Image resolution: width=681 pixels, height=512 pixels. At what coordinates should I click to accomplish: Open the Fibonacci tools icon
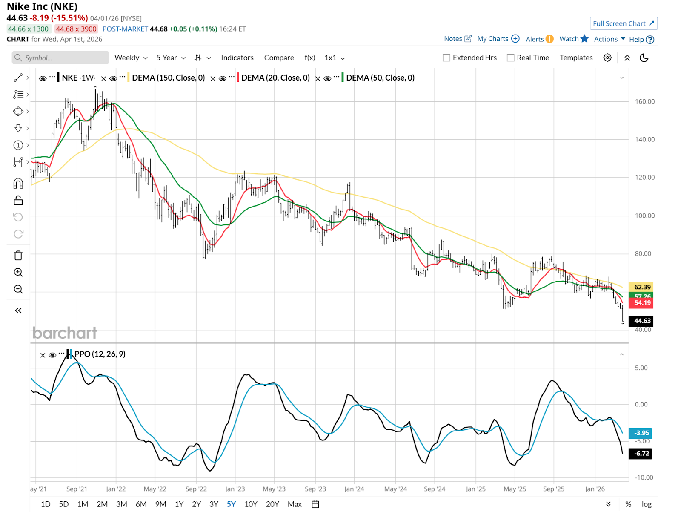point(18,95)
